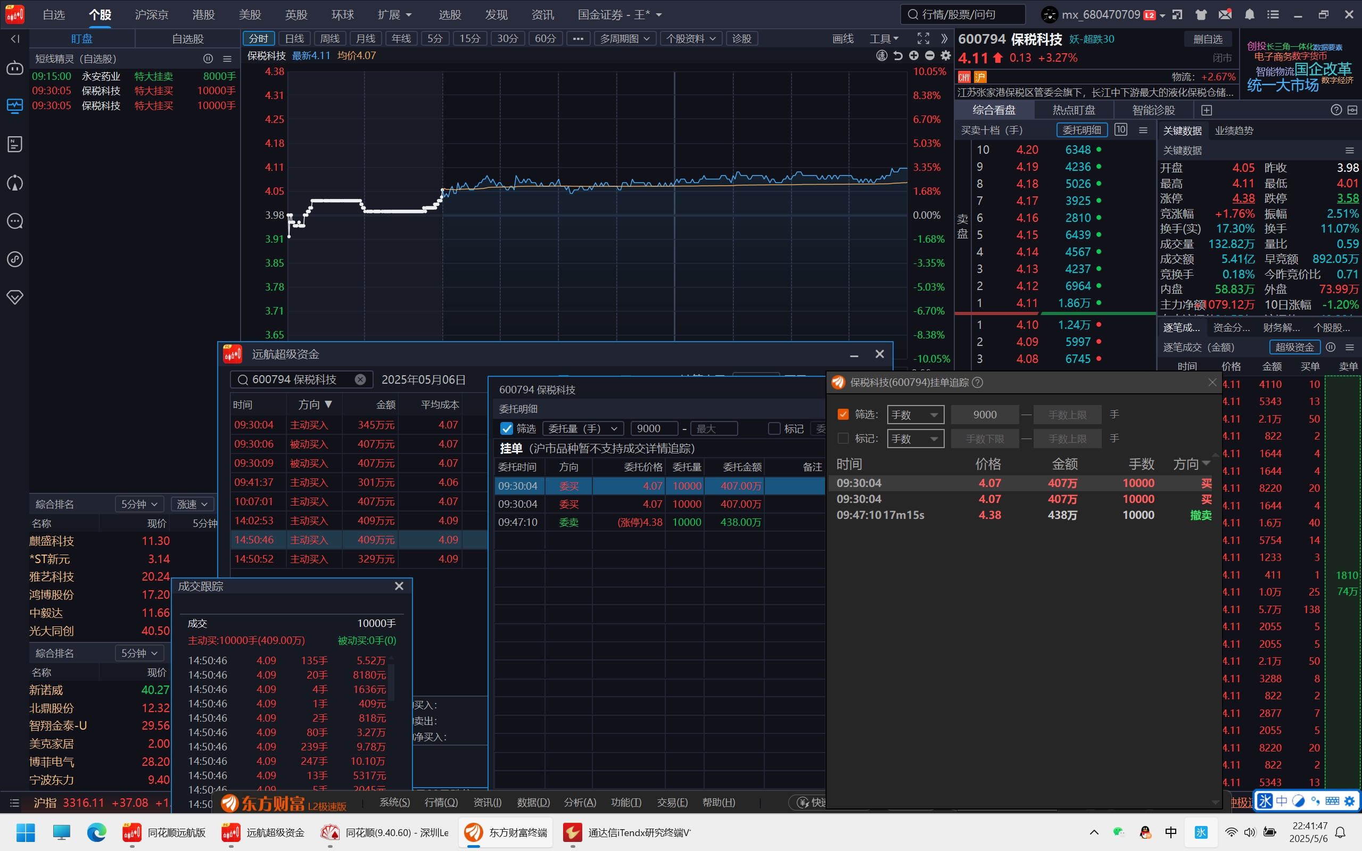Open Windows Start menu

pos(26,832)
